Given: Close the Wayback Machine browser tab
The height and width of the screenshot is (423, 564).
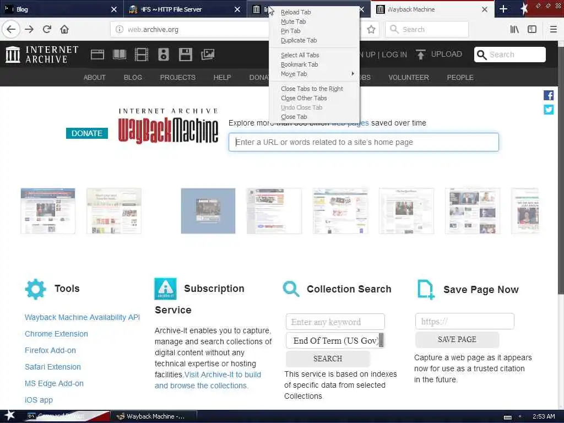Looking at the screenshot, I should point(485,9).
